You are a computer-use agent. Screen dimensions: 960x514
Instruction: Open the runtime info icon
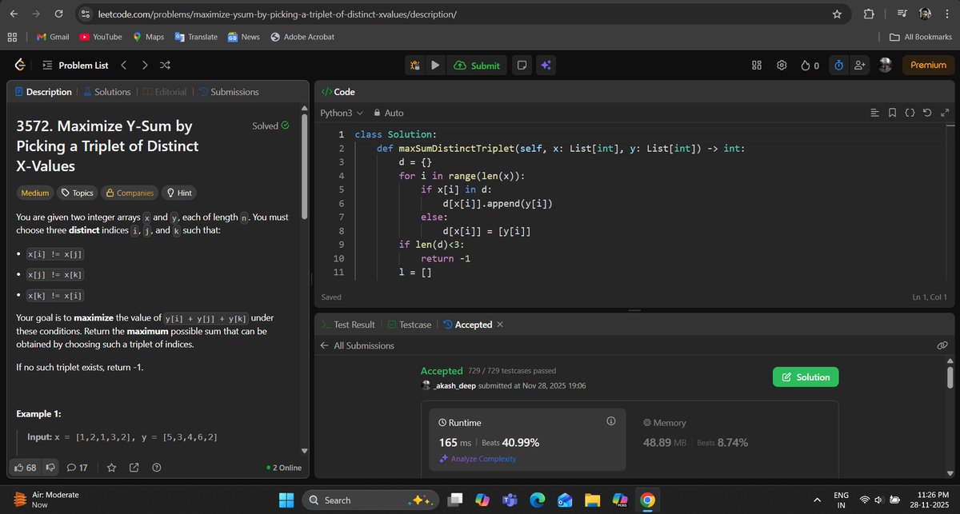(x=611, y=421)
